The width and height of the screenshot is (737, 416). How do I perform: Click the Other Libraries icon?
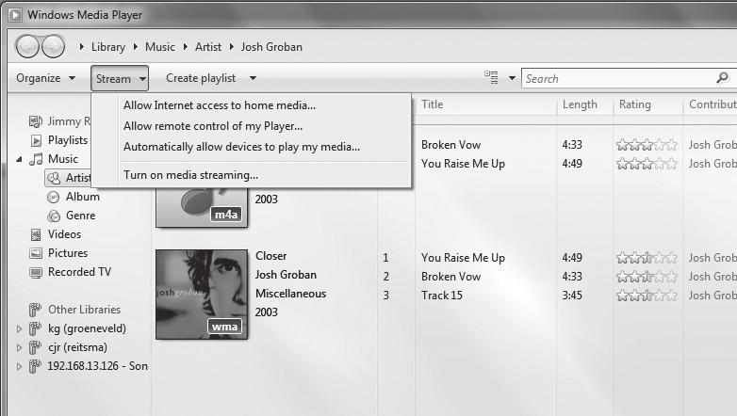point(35,310)
